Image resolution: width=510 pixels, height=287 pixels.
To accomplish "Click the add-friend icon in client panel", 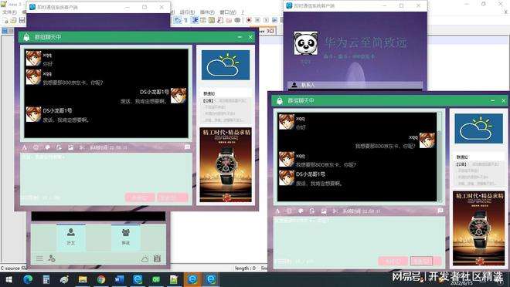I will [52, 258].
